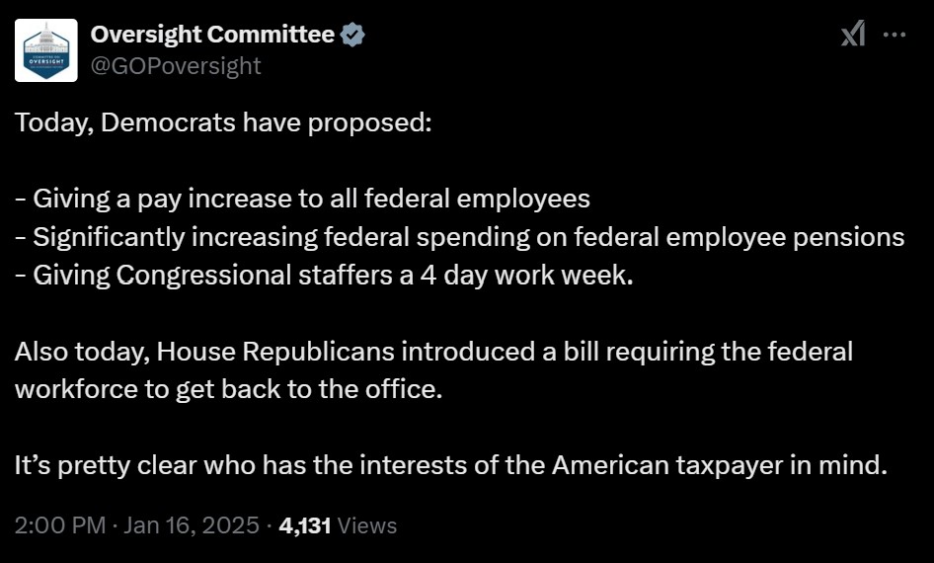Click the pay increase bullet line

click(x=302, y=199)
